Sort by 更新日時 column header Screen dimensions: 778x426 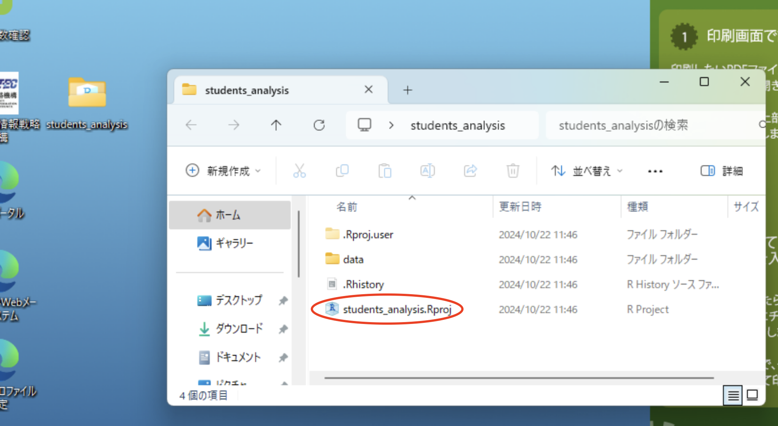[520, 207]
